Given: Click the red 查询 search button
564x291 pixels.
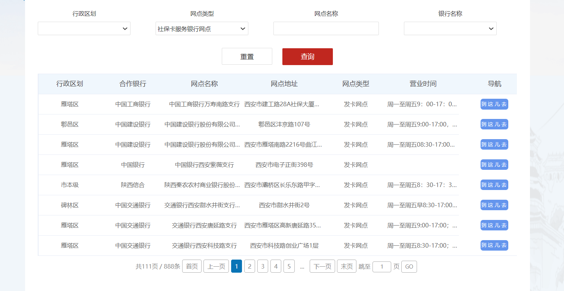Looking at the screenshot, I should pos(307,56).
